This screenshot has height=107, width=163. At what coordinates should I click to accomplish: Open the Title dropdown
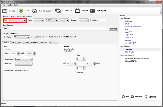pyautogui.click(x=18, y=20)
